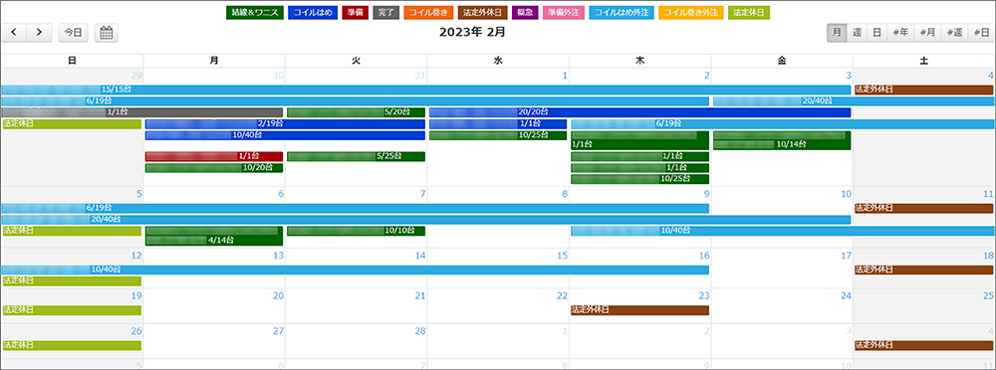Click the 金 Friday column header
This screenshot has height=370, width=996.
(x=781, y=61)
